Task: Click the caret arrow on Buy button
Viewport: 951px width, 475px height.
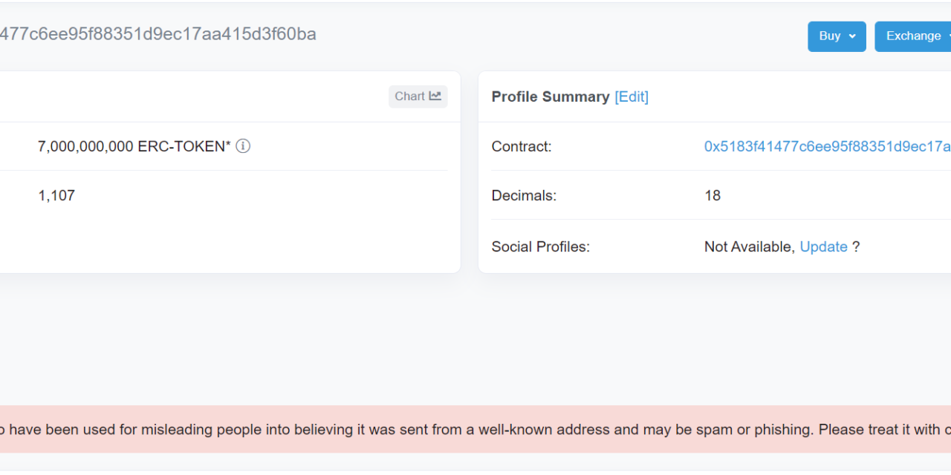Action: [x=852, y=36]
